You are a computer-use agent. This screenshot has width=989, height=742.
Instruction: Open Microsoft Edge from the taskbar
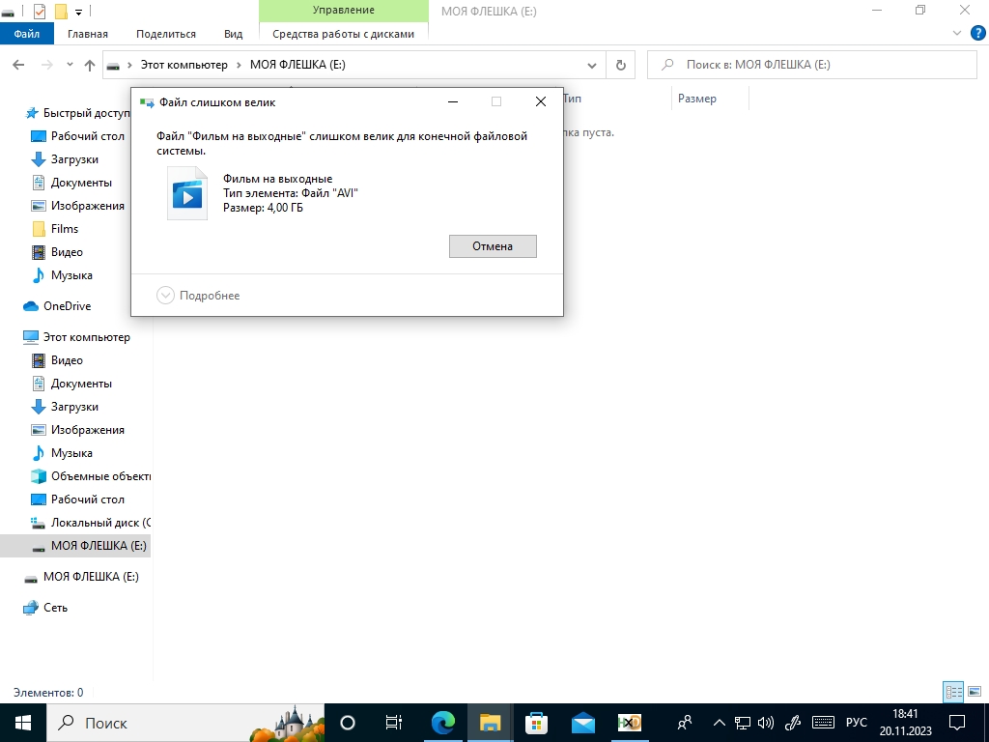pyautogui.click(x=443, y=723)
